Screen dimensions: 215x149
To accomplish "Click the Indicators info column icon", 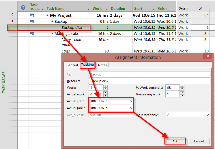I will click(23, 7).
